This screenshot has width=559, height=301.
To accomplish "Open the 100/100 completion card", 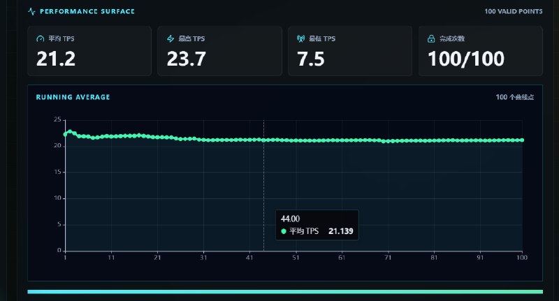I will 481,50.
